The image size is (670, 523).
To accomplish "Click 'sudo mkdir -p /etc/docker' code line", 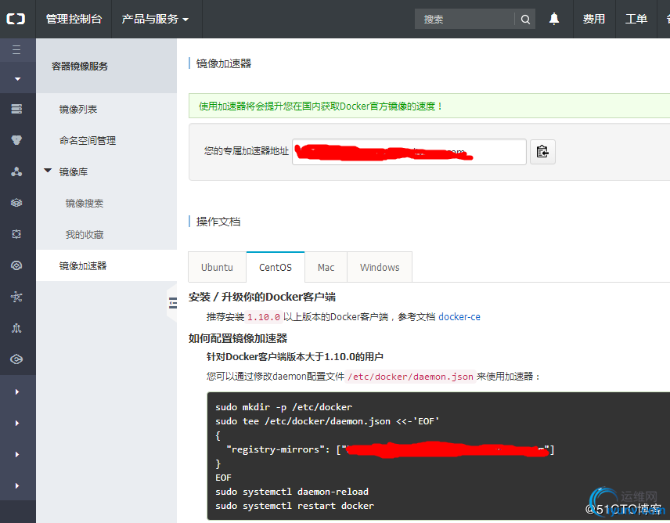I will point(283,407).
